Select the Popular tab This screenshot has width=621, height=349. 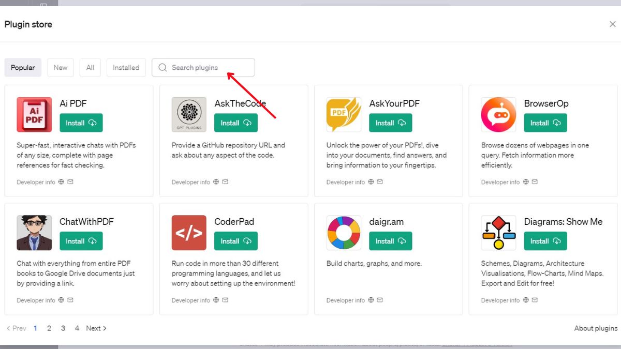click(23, 68)
